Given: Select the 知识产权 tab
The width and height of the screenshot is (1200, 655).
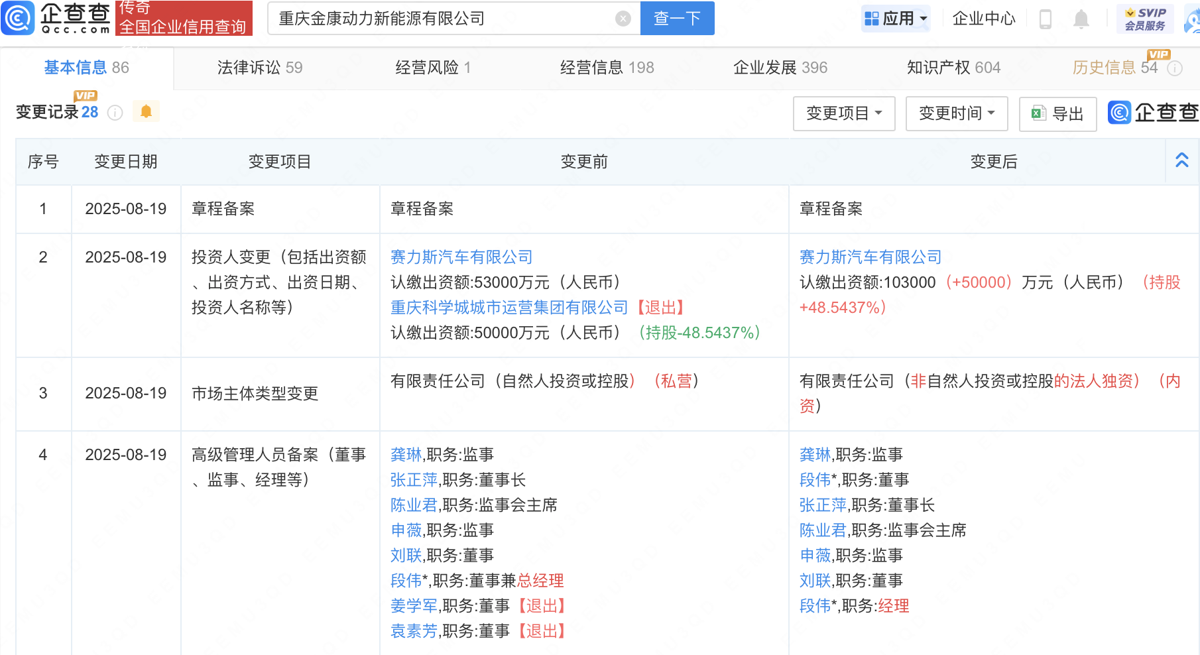Looking at the screenshot, I should (953, 68).
